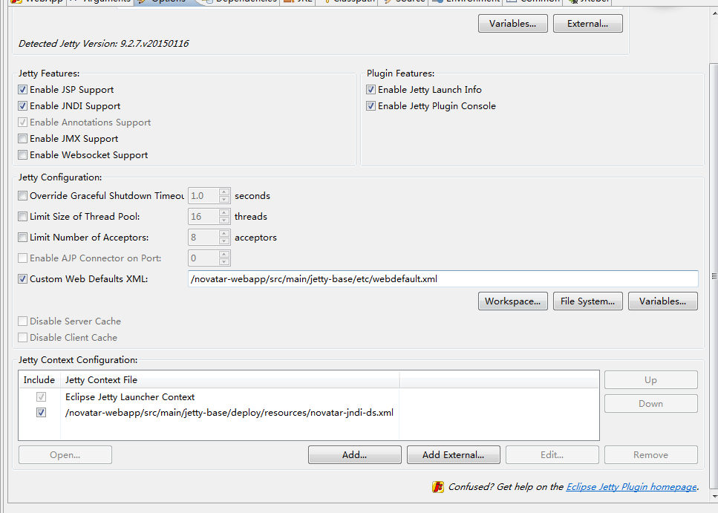718x513 pixels.
Task: Decrease the AJP connector port number
Action: coord(224,261)
